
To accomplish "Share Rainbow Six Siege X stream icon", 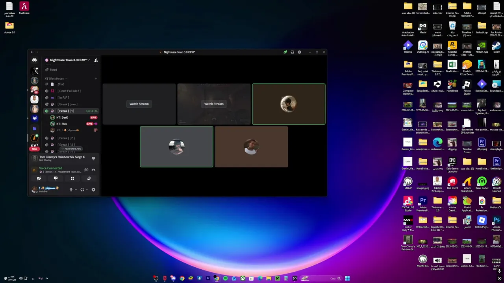I will 93,158.
